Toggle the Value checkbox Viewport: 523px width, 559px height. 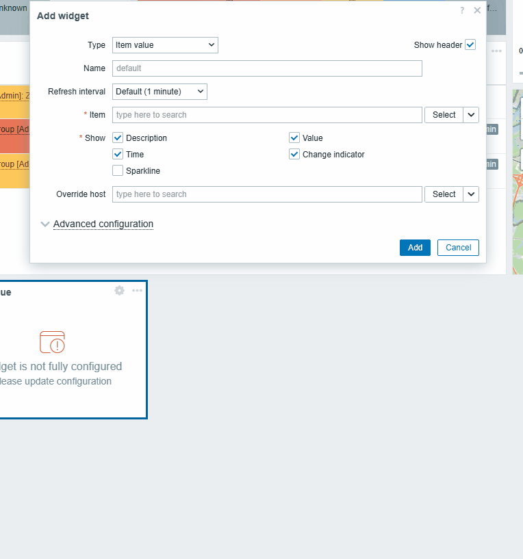[x=294, y=138]
